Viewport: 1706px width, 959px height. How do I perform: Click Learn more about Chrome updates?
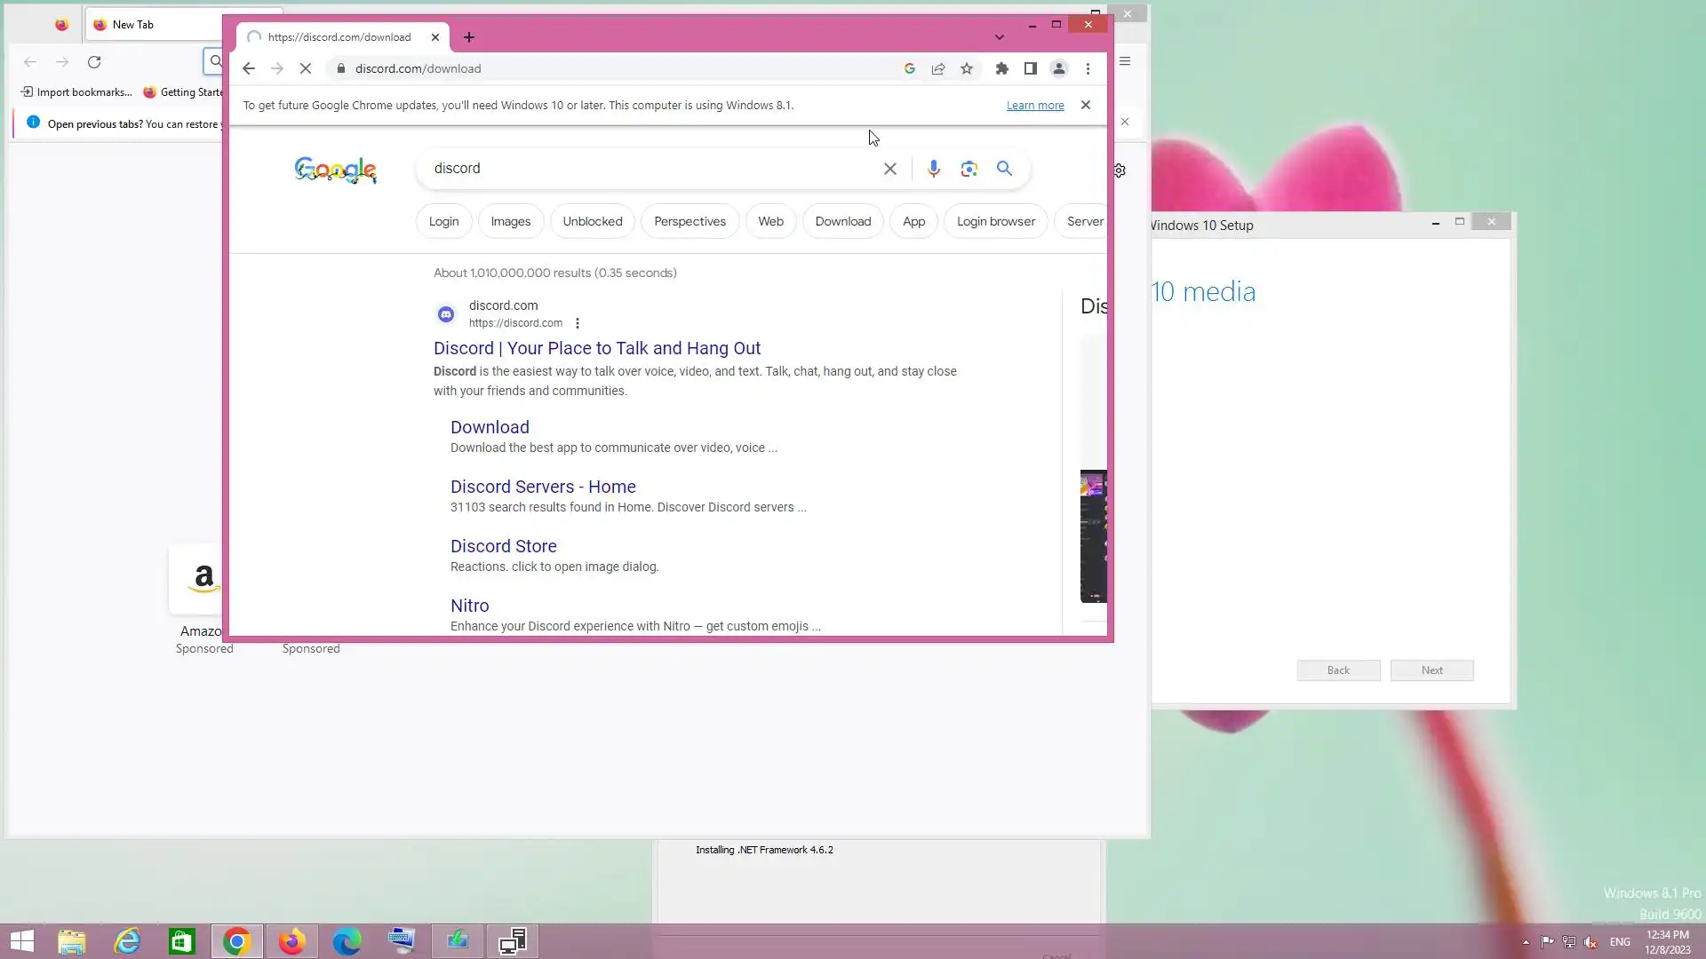(x=1035, y=105)
